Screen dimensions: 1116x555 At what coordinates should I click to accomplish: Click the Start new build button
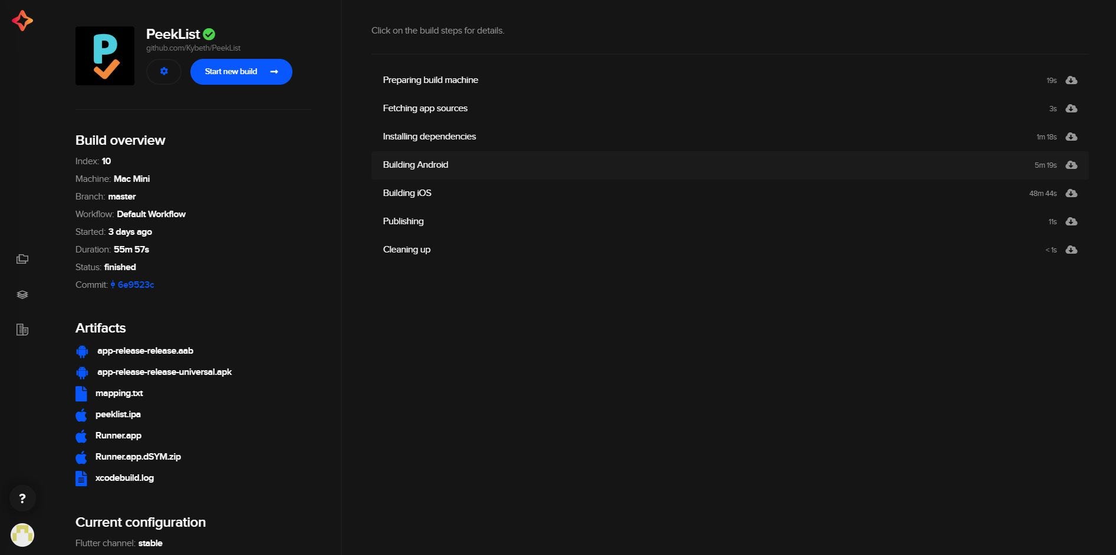(241, 72)
